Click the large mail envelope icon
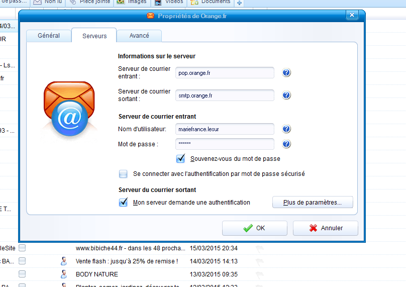The height and width of the screenshot is (287, 406). click(x=69, y=109)
